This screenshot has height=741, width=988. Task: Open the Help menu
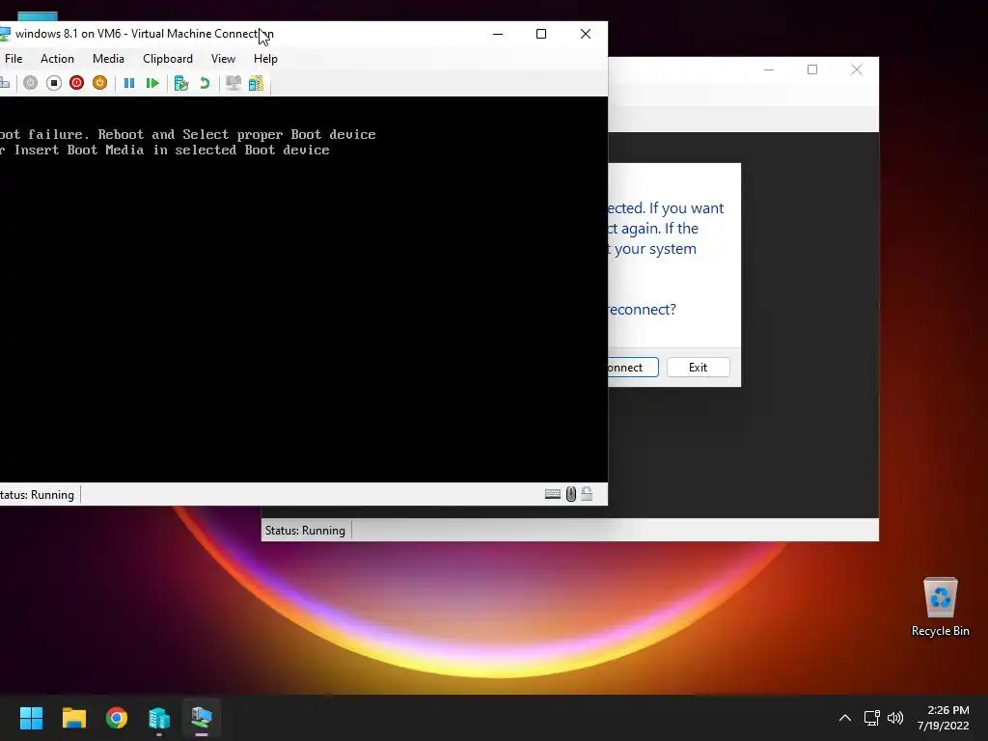pyautogui.click(x=265, y=59)
